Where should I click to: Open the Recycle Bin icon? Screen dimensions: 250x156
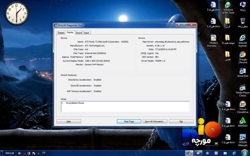(243, 23)
